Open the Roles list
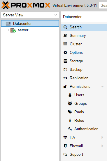 tap(84, 120)
